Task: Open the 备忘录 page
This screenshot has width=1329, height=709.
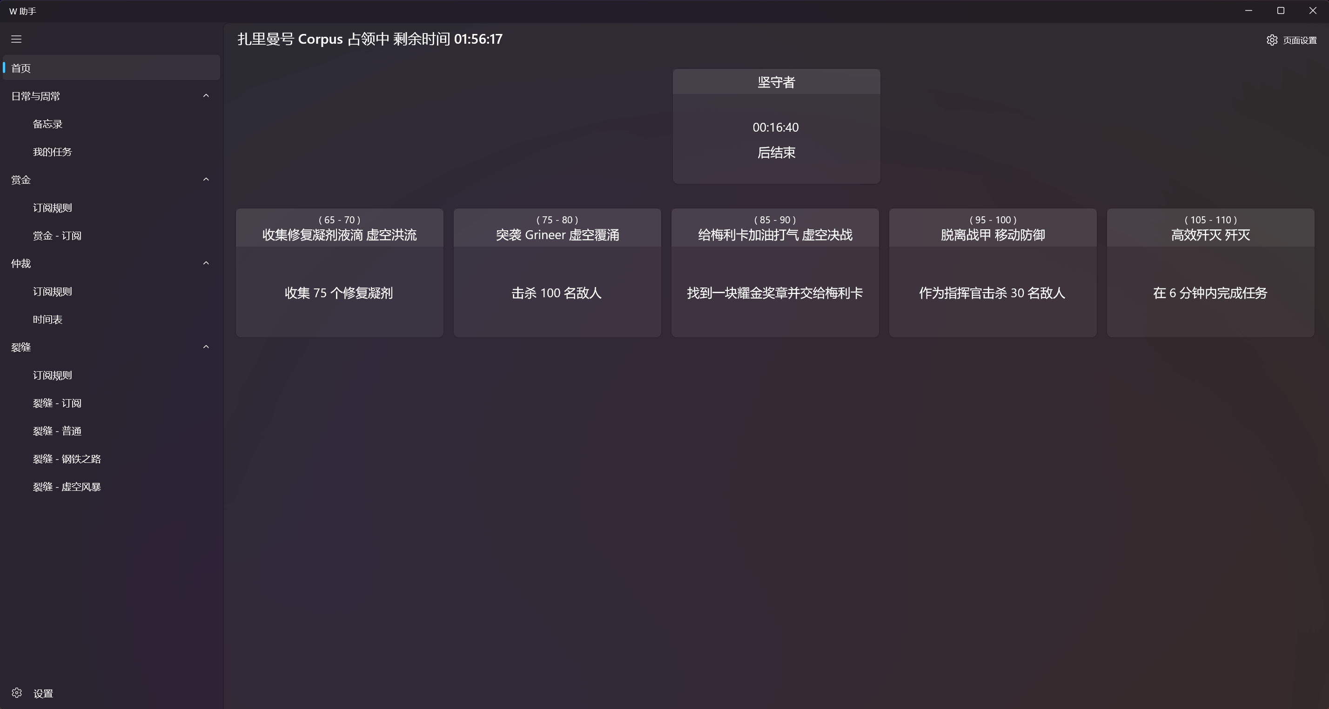Action: [x=47, y=123]
